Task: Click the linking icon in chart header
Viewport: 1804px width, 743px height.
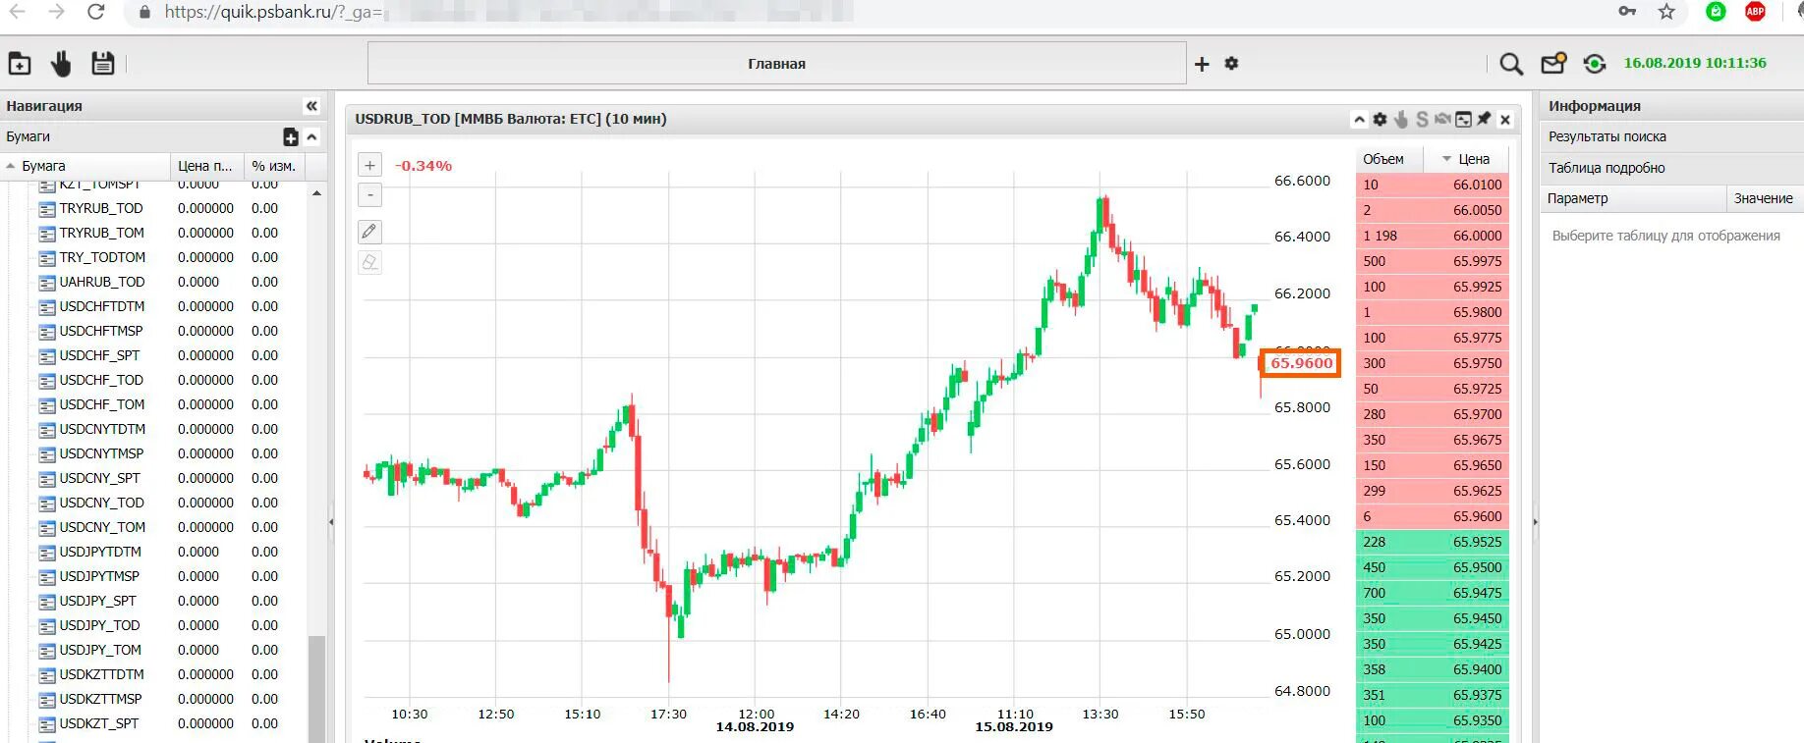Action: (1442, 119)
